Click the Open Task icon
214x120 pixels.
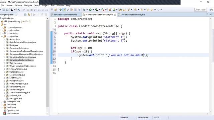tap(124, 10)
